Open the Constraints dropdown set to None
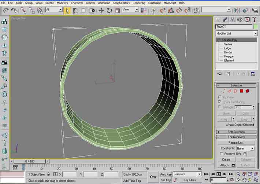Screen dimensions: 260x184 (x=245, y=148)
